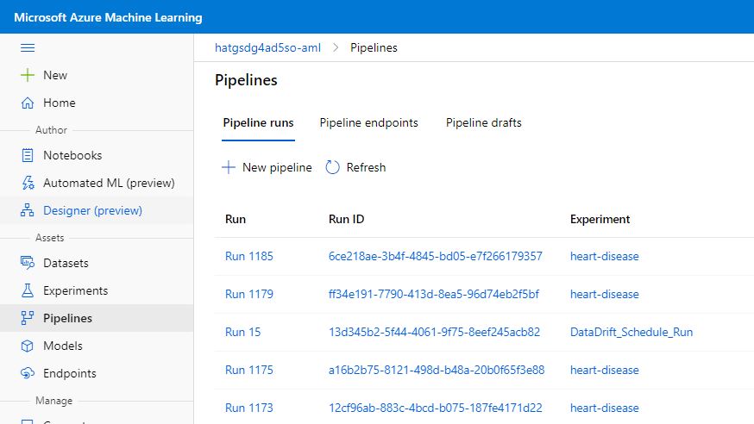The width and height of the screenshot is (754, 424).
Task: Click the Run column header
Action: click(236, 219)
